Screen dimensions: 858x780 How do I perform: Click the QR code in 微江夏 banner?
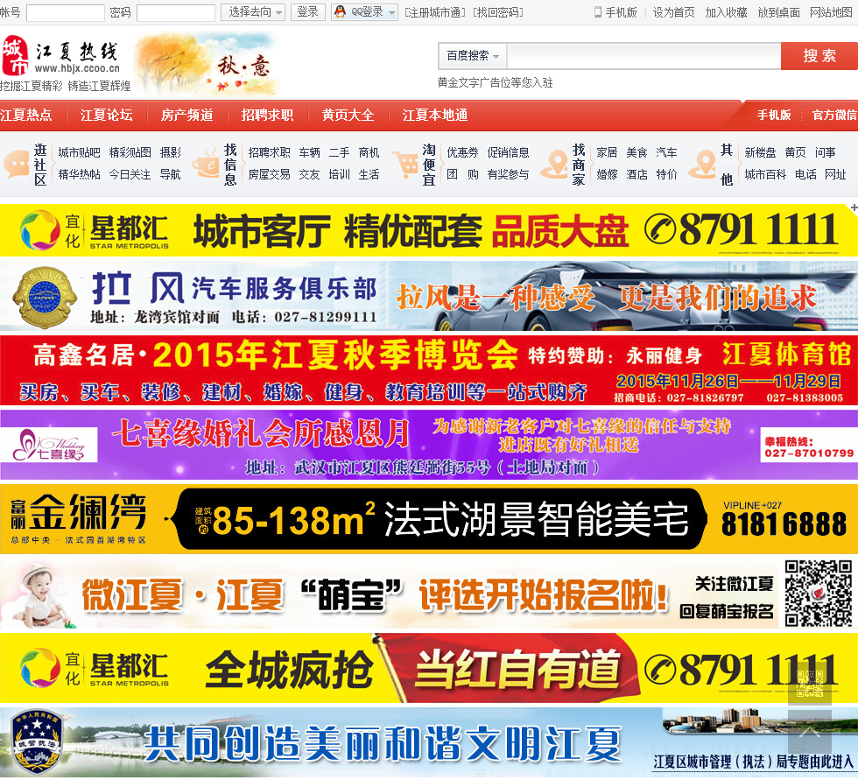[x=818, y=593]
